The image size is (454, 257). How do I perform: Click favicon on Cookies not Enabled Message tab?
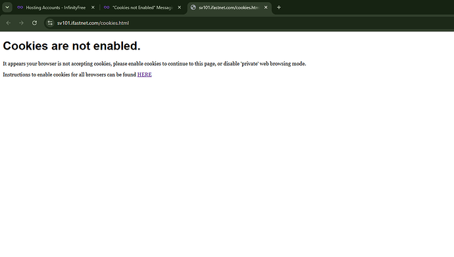pos(107,7)
